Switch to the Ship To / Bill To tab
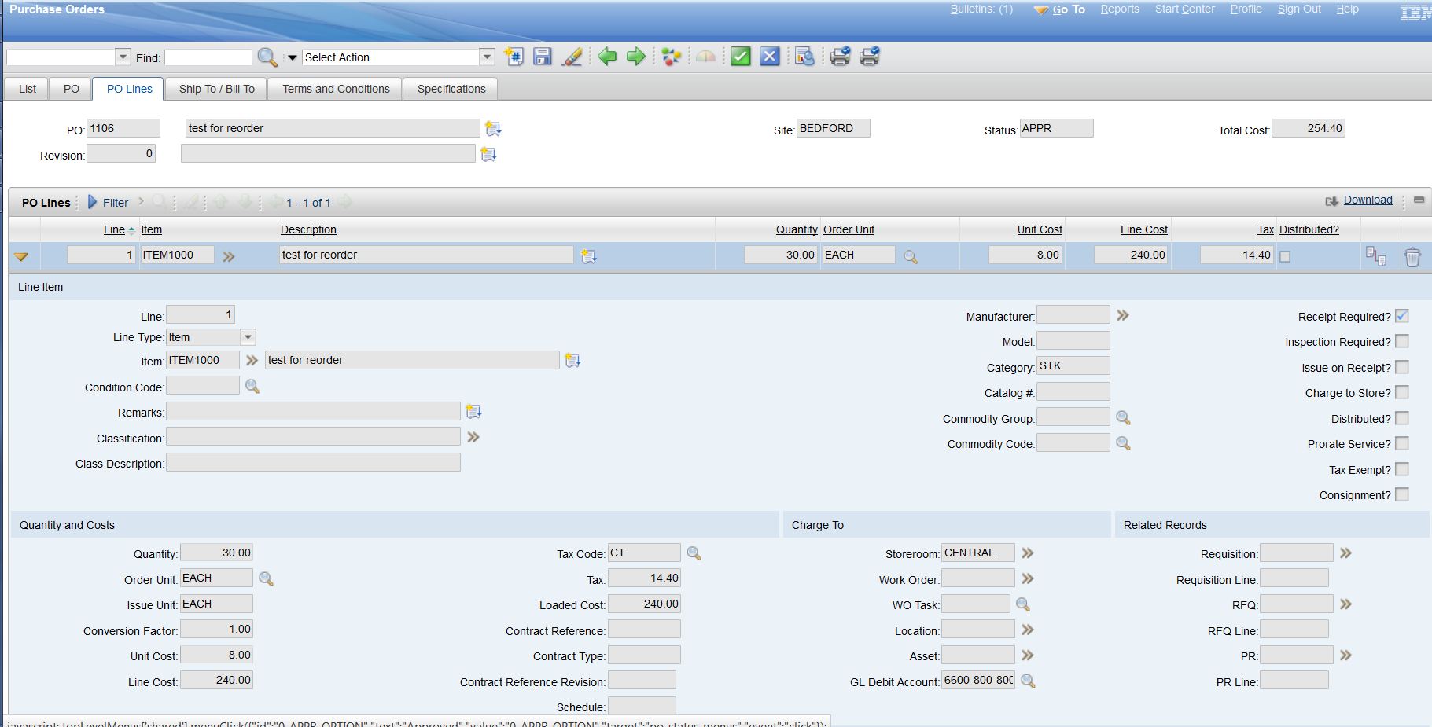Viewport: 1432px width, 727px height. pos(216,89)
